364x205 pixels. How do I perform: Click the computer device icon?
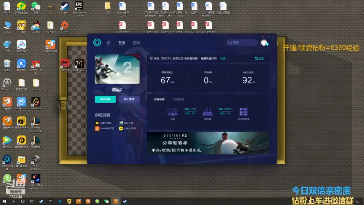(173, 112)
